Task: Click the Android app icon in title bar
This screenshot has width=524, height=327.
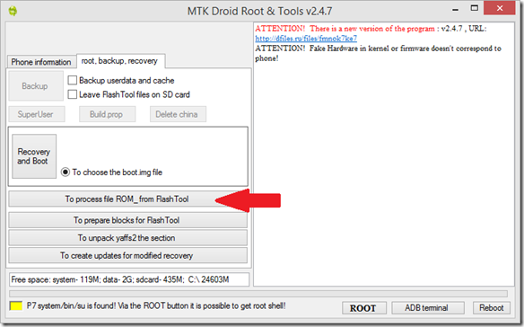Action: tap(13, 11)
